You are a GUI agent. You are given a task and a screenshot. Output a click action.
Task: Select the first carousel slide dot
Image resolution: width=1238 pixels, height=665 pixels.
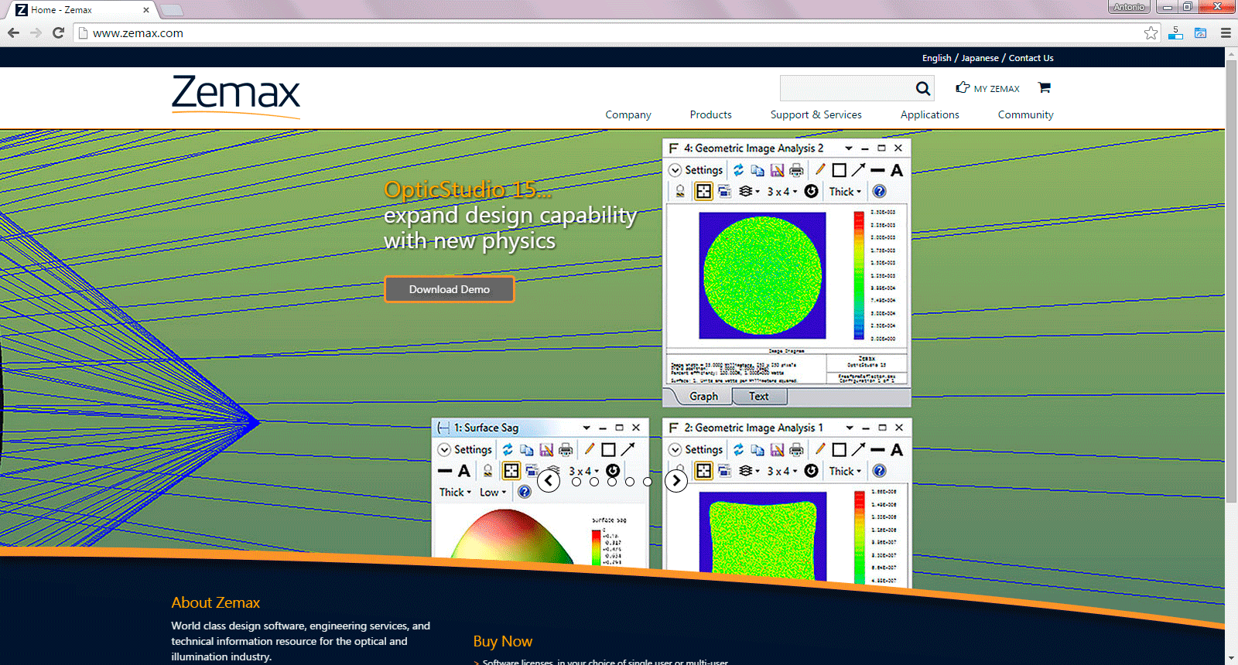pos(576,482)
